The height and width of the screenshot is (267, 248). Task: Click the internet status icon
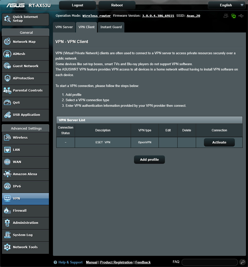(x=233, y=15)
